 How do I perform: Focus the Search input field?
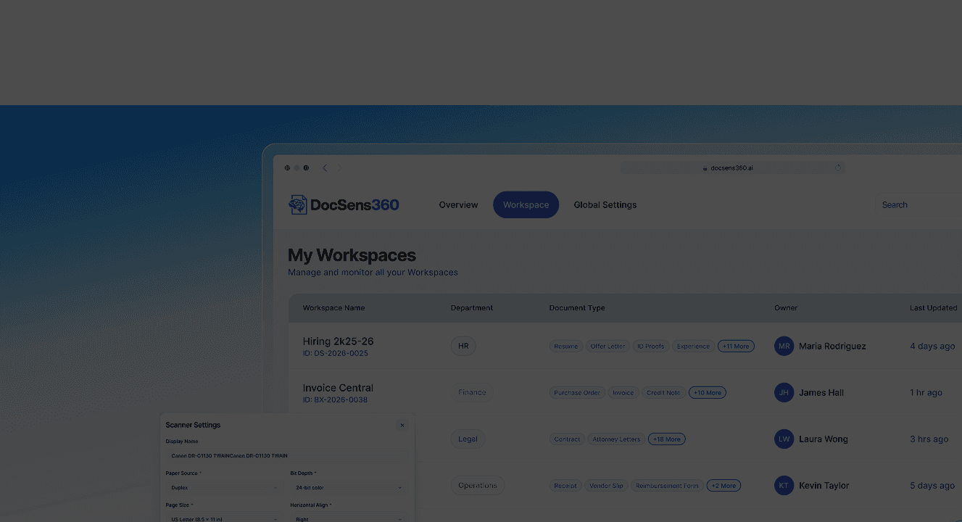919,205
